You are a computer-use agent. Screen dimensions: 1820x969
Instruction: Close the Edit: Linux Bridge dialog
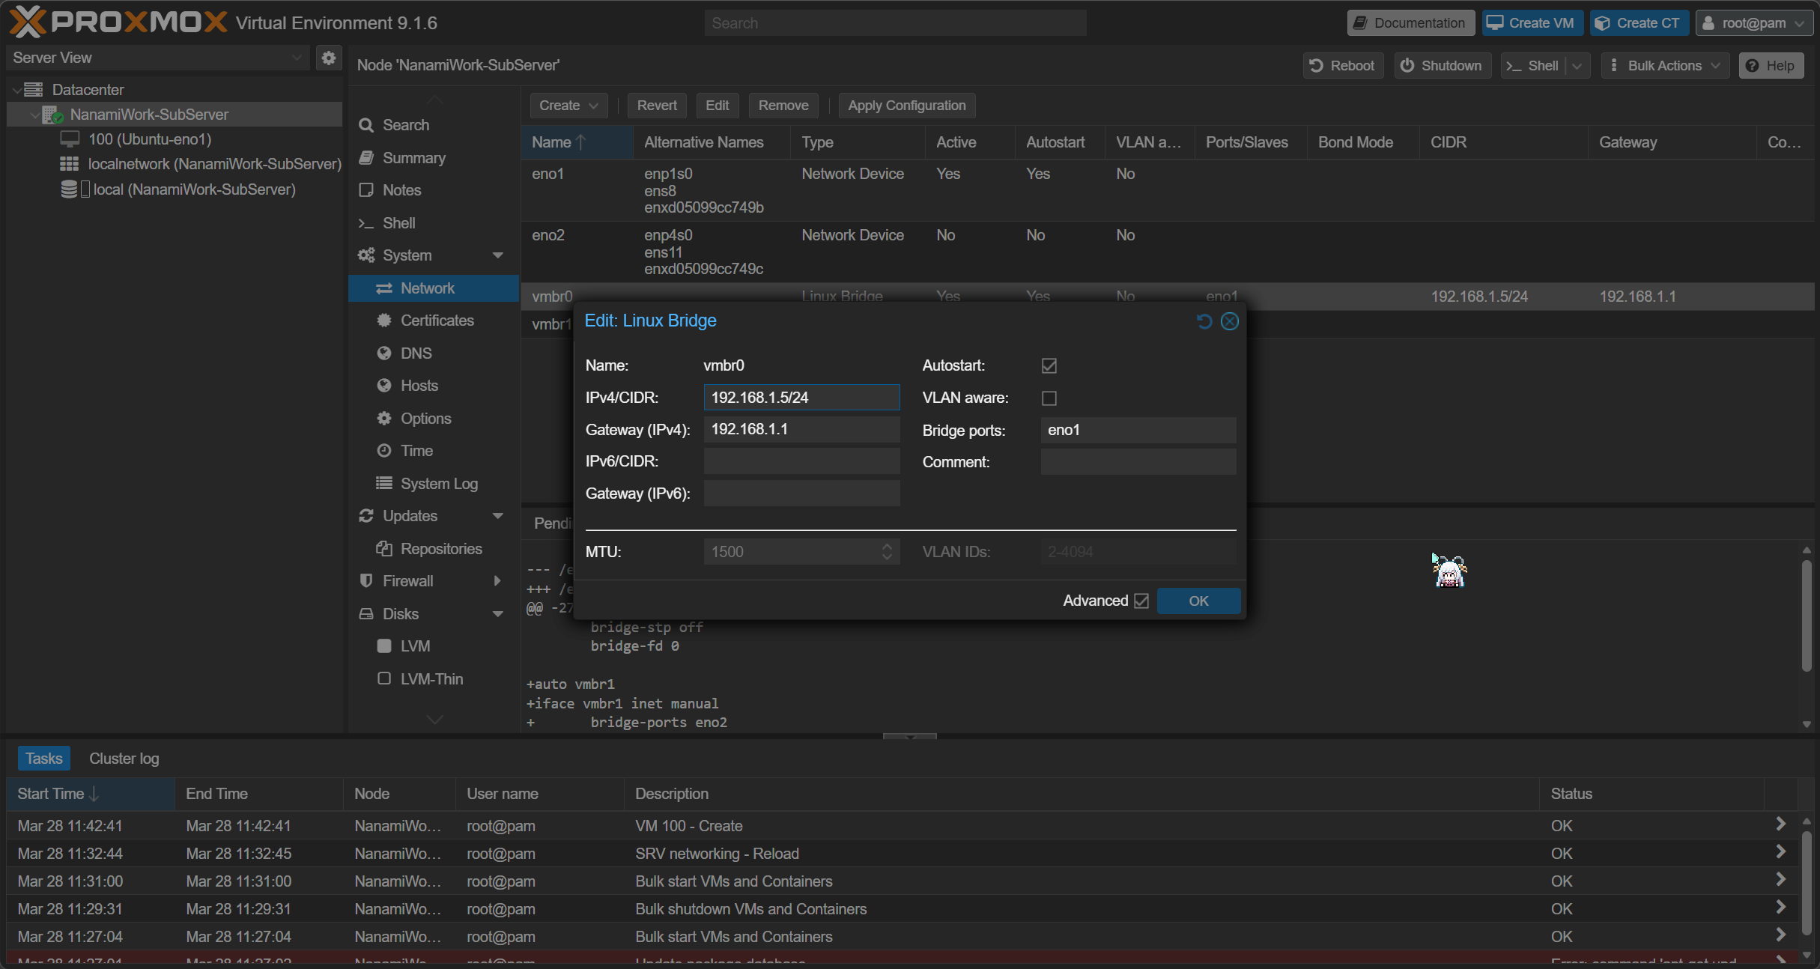coord(1229,321)
